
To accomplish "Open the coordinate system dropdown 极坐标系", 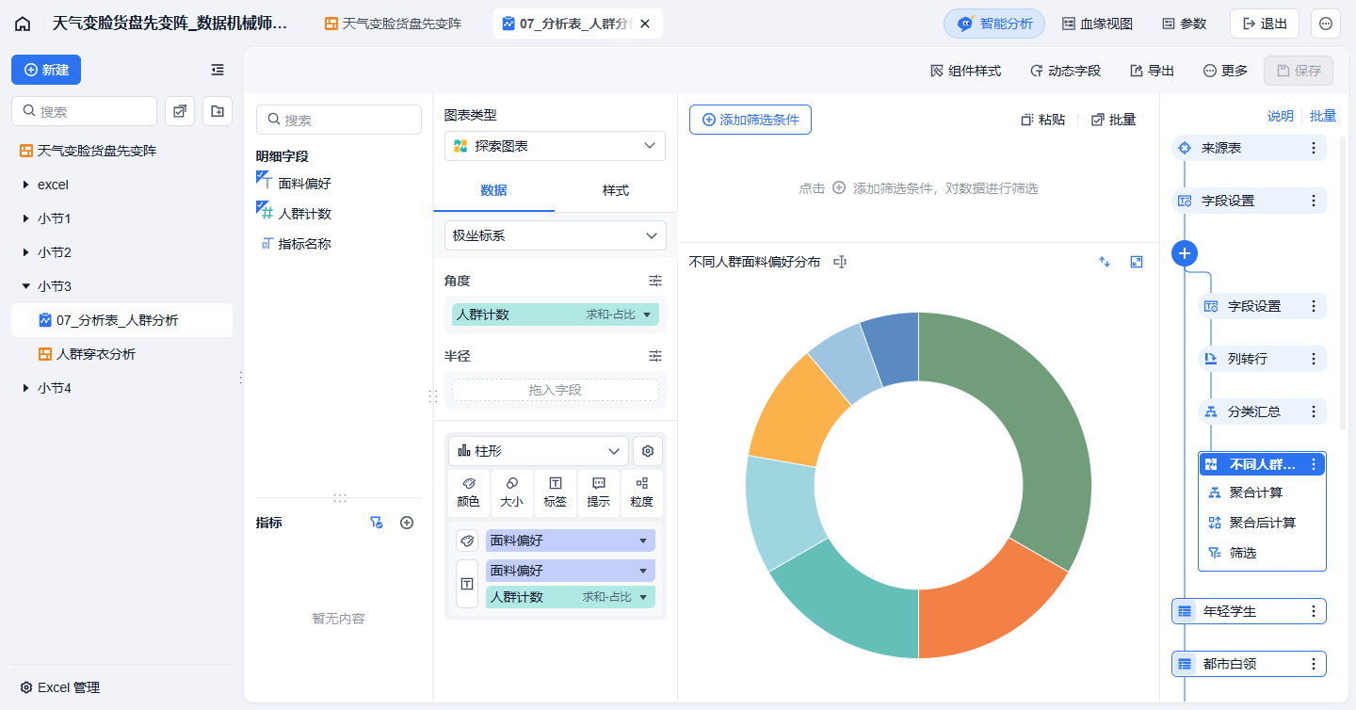I will click(x=555, y=235).
